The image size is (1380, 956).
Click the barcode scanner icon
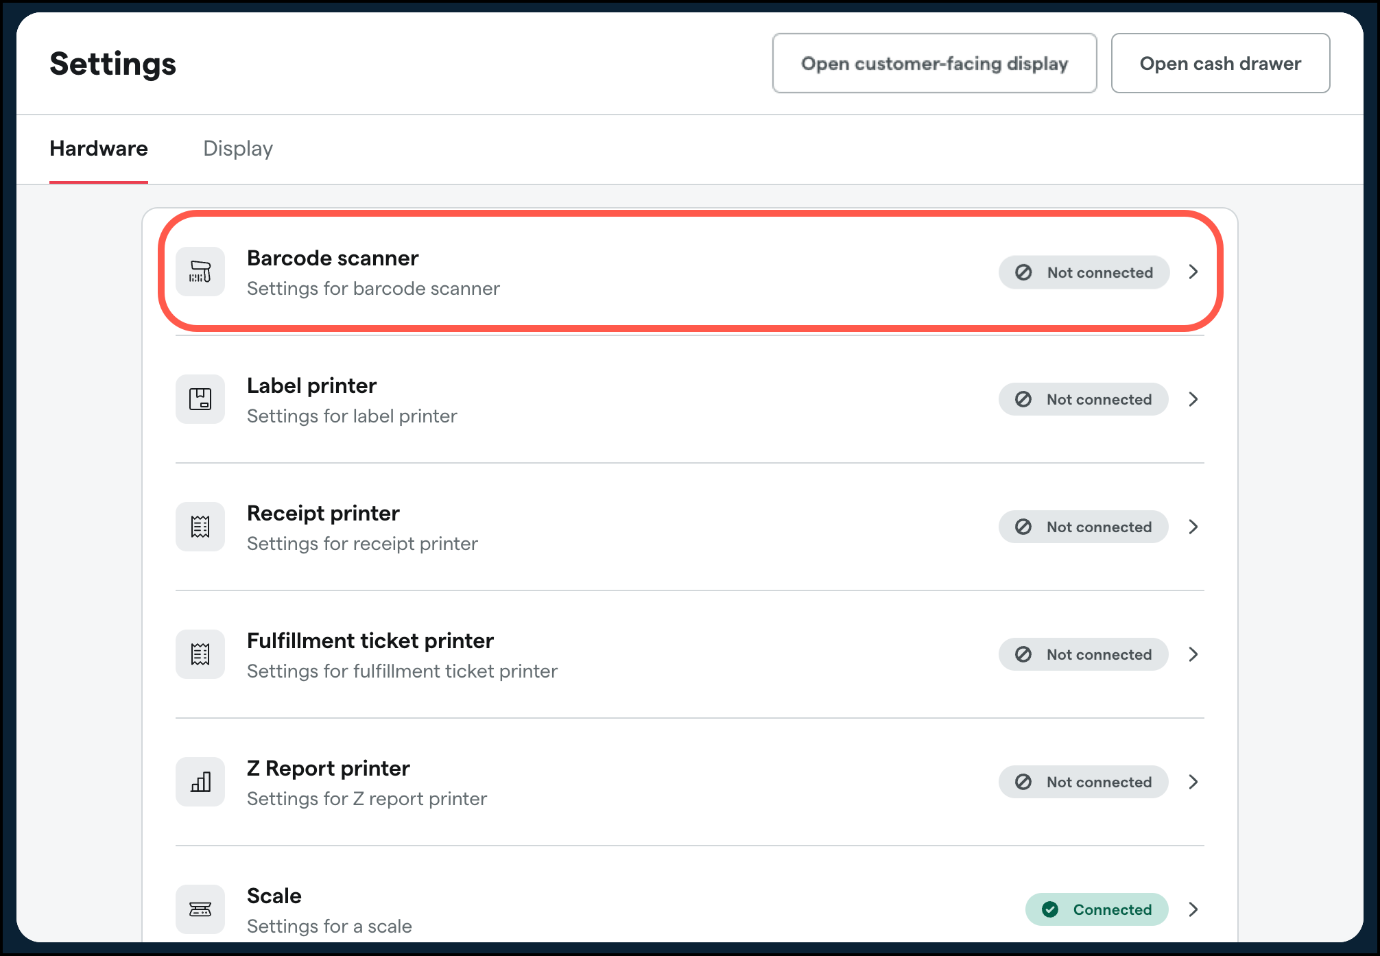[x=200, y=272]
